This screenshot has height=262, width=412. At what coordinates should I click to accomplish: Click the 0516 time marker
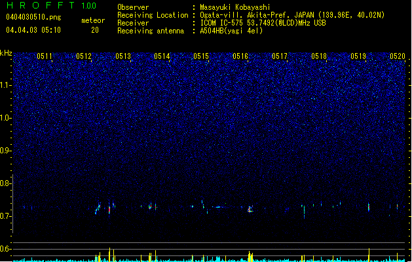tap(240, 56)
